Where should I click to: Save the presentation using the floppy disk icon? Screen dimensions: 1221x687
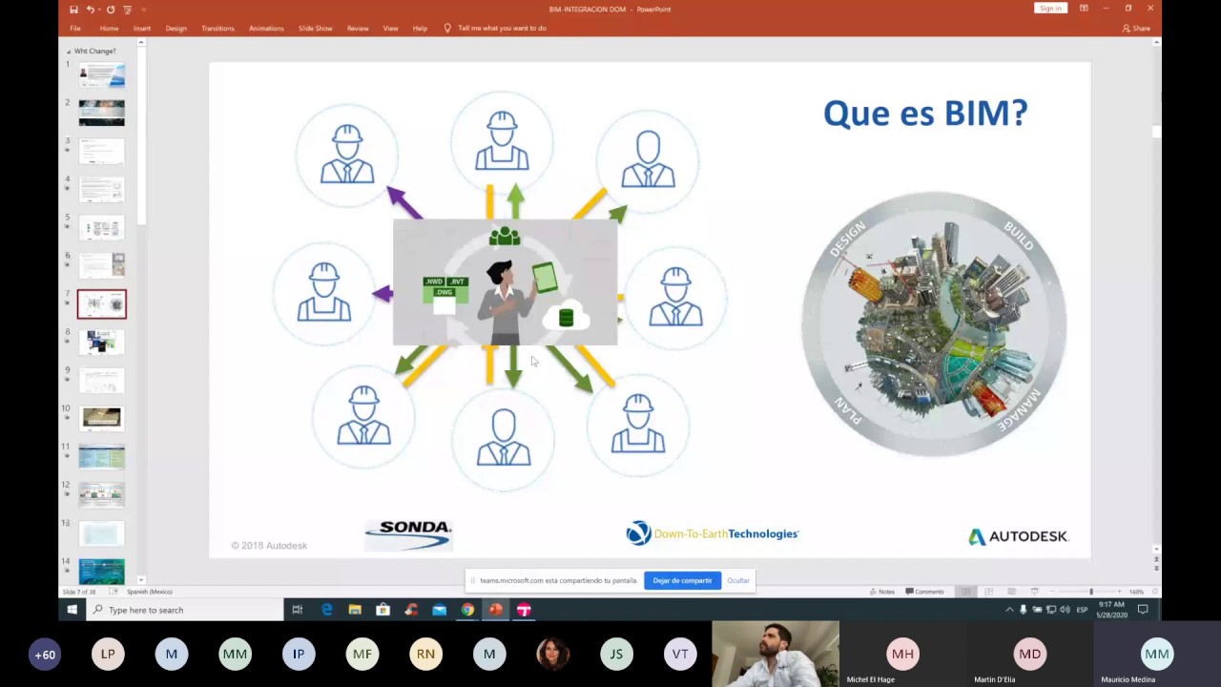point(73,10)
